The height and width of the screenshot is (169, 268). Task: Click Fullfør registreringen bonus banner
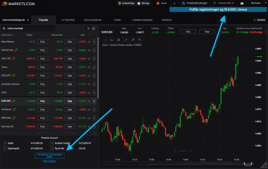click(218, 10)
